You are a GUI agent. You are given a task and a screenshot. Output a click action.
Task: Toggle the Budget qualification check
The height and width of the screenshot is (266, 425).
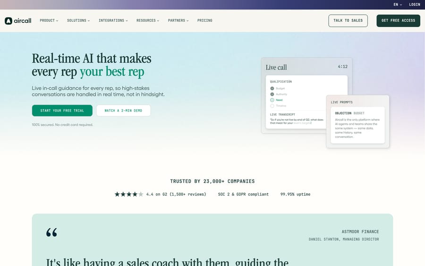tap(272, 88)
